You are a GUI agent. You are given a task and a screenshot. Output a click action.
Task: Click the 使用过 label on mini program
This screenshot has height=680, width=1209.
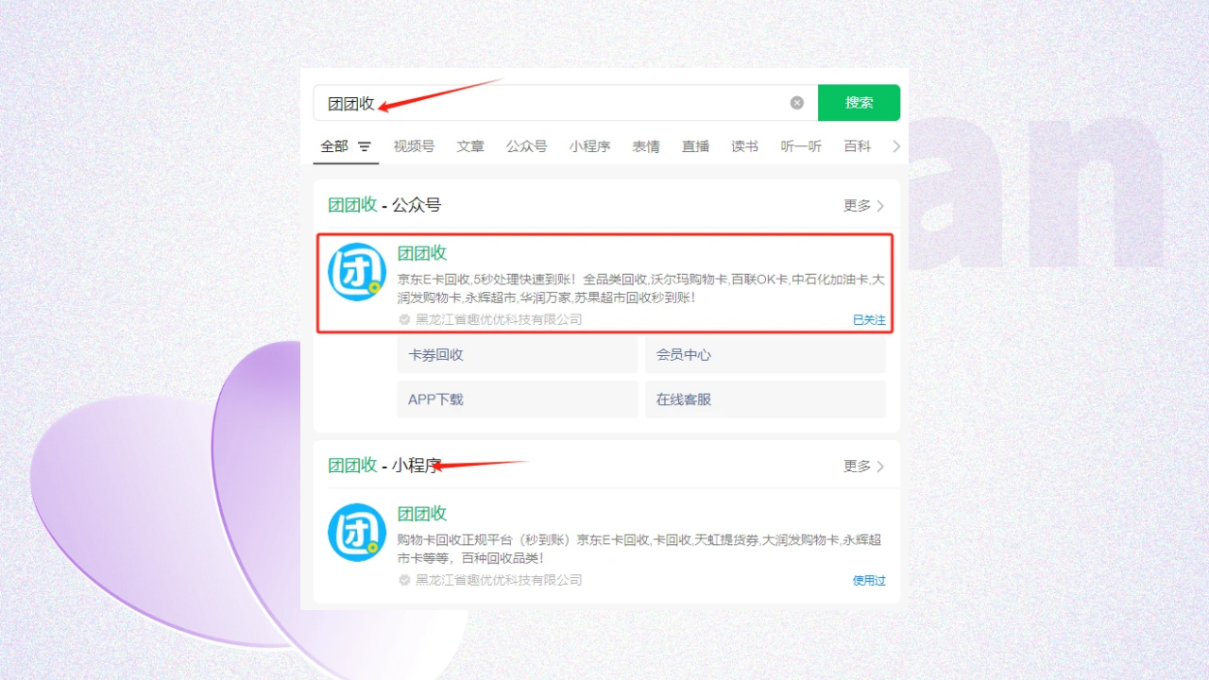[869, 581]
